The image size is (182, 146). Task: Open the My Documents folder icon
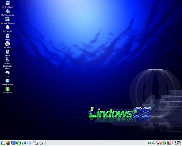[x=7, y=11]
